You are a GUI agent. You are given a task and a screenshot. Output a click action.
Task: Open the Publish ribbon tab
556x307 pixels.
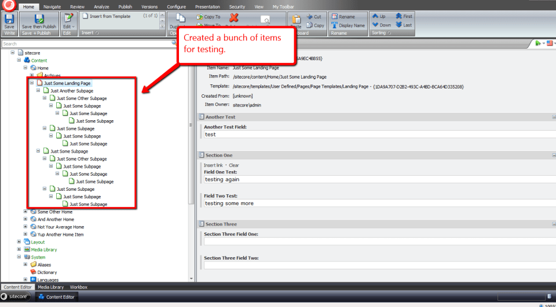click(125, 6)
